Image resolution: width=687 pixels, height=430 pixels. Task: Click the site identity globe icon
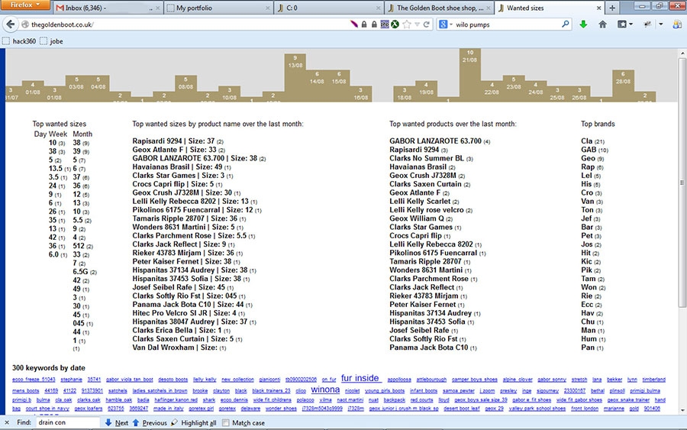[x=25, y=24]
